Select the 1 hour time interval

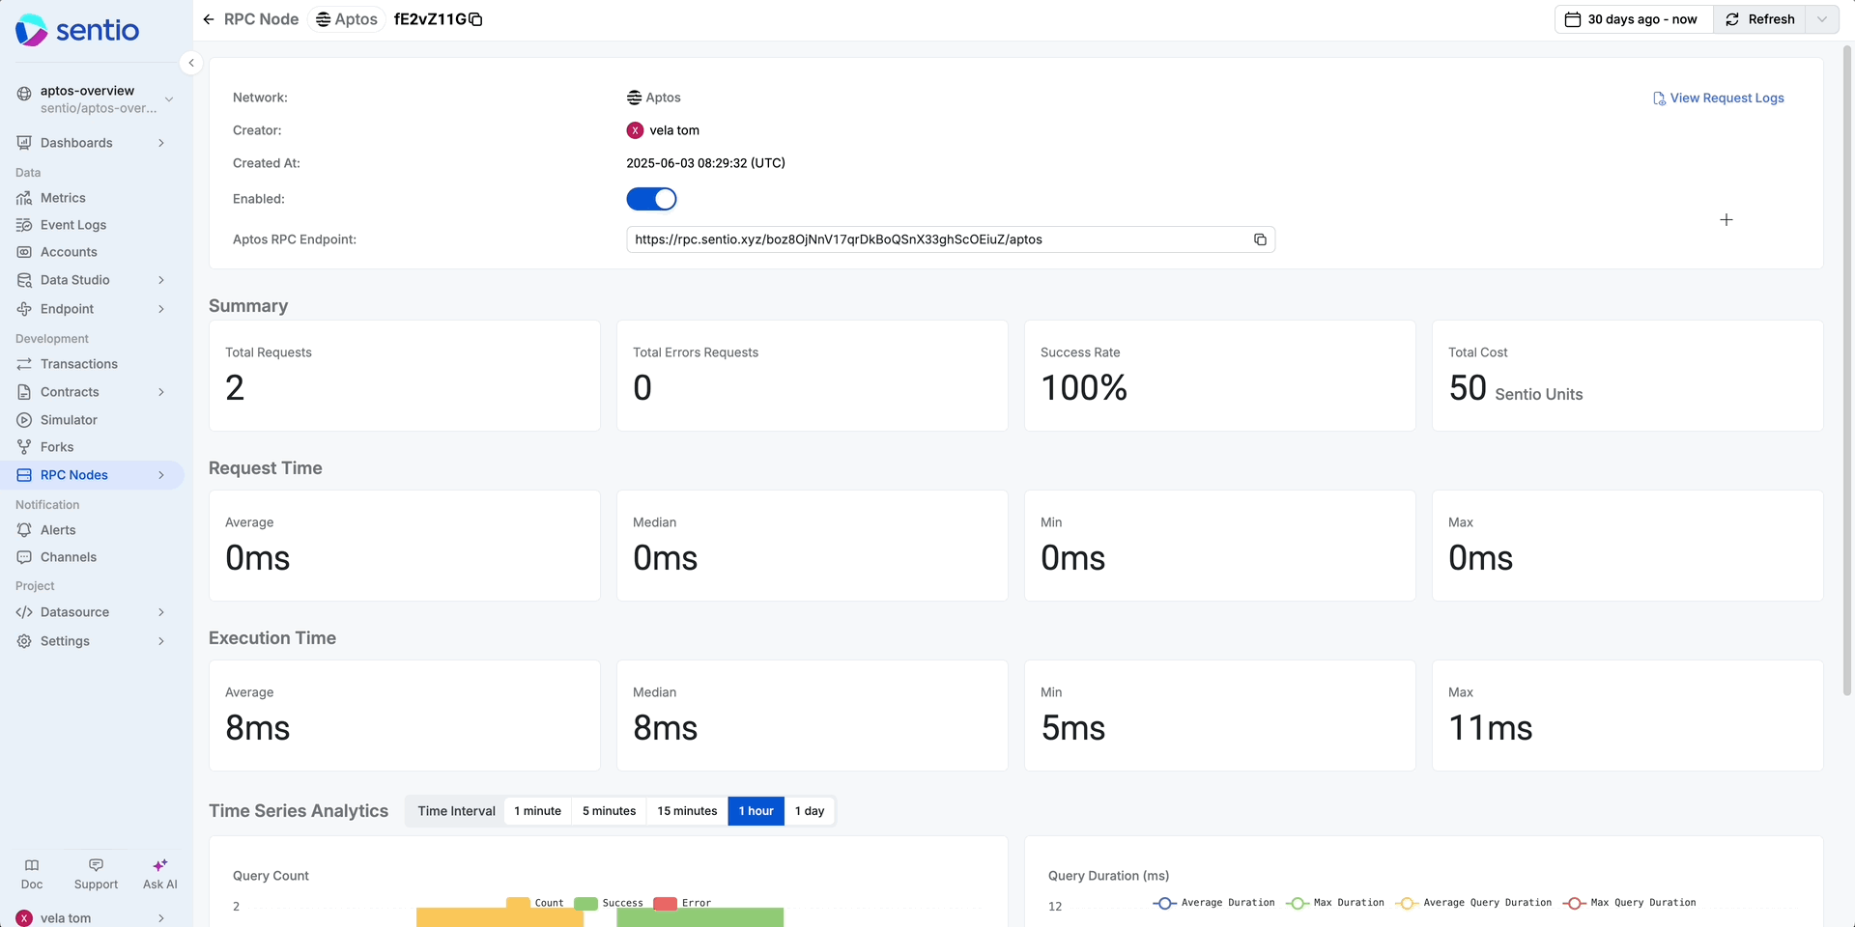click(x=756, y=811)
